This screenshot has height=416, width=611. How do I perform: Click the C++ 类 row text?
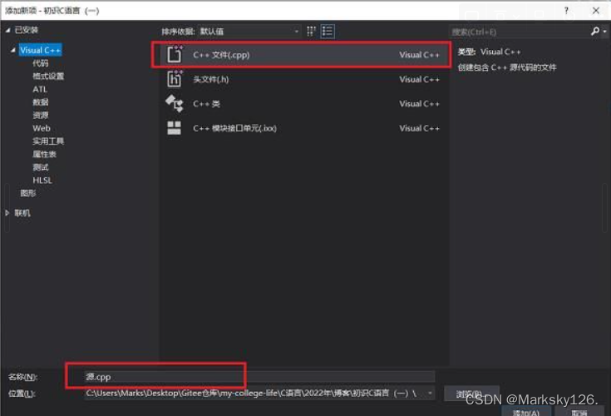click(206, 104)
